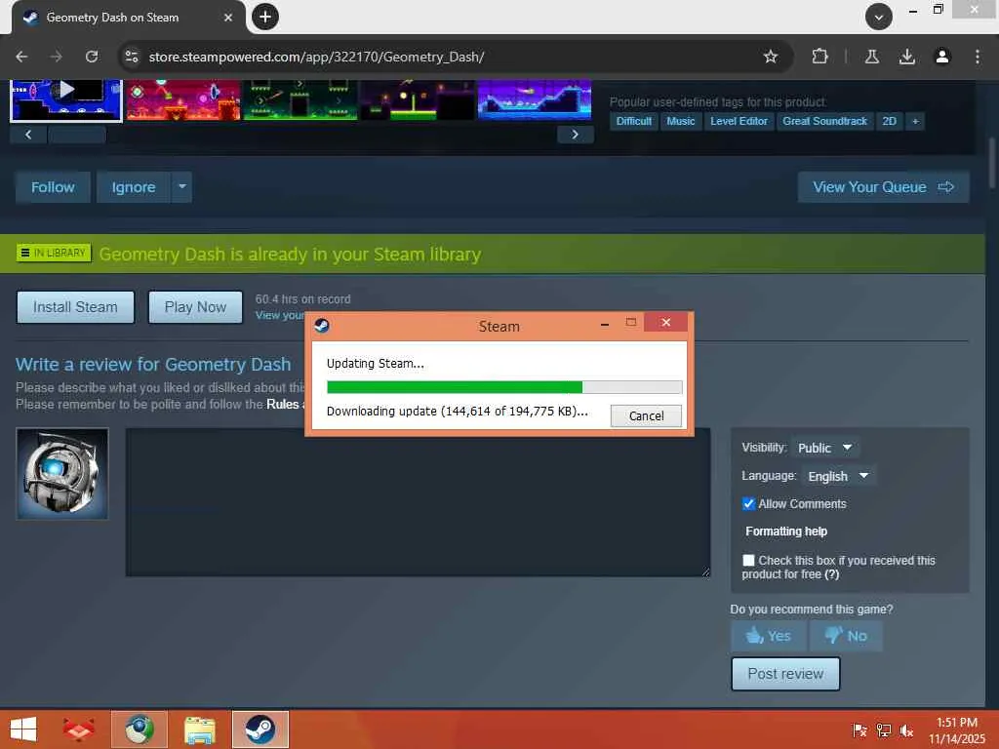Open network tray icon
Screen dimensions: 999x749
pos(884,731)
